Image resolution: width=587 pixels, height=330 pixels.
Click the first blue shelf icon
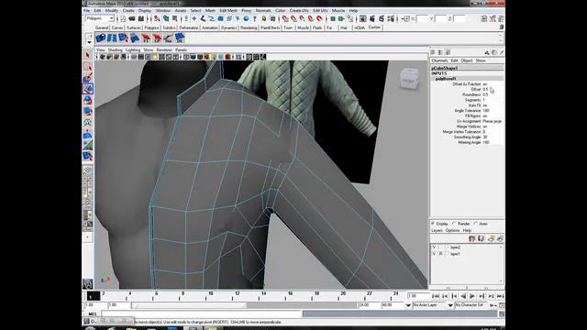100,38
